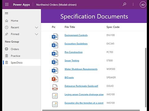The image size is (149, 111).
Task: Click the Power Apps title
Action: tap(21, 5)
